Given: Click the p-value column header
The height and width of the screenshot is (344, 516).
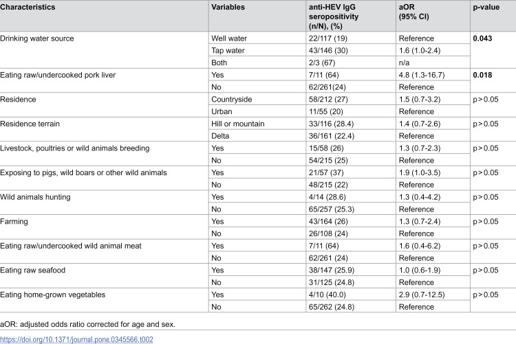Looking at the screenshot, I should point(486,7).
